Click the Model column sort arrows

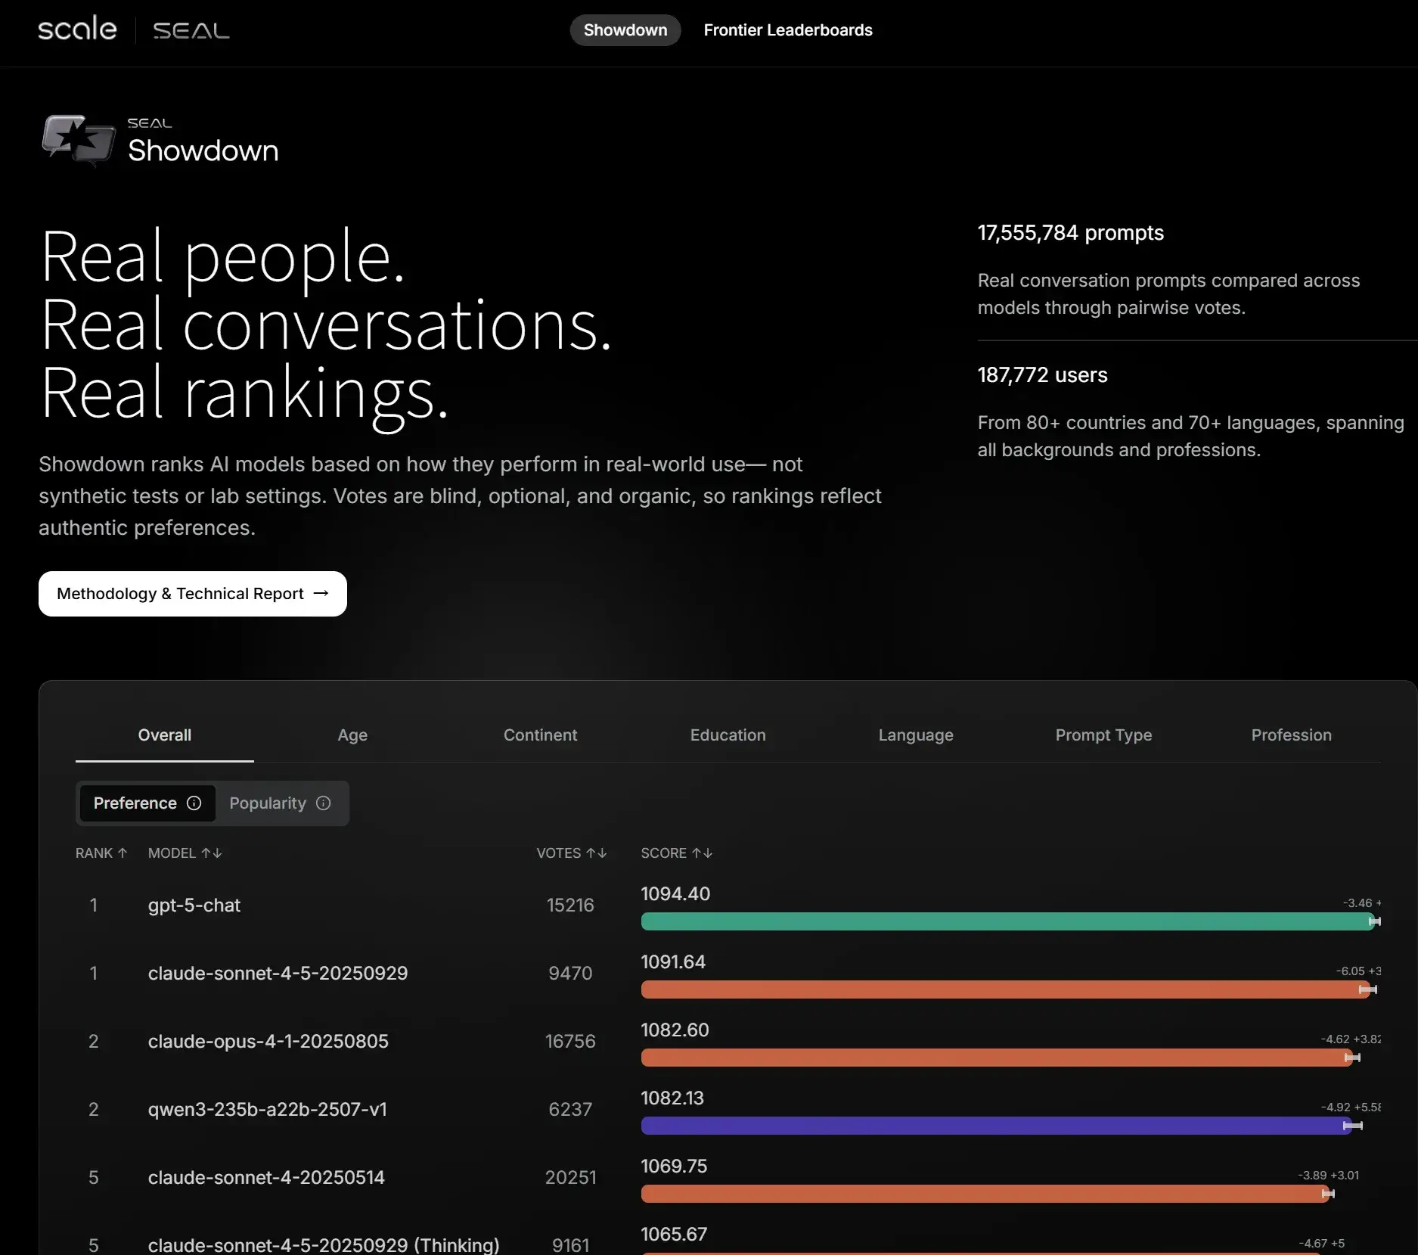(x=212, y=853)
